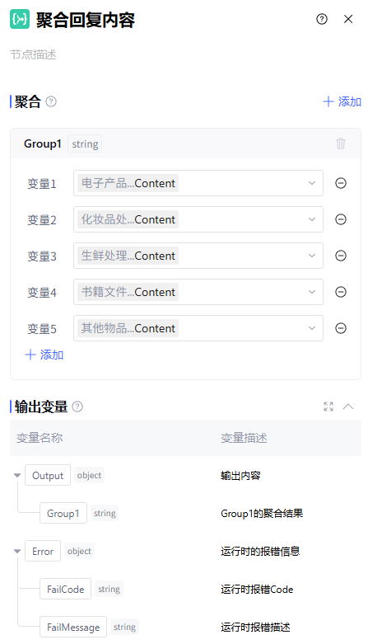
Task: Collapse the Output object tree node
Action: (x=17, y=476)
